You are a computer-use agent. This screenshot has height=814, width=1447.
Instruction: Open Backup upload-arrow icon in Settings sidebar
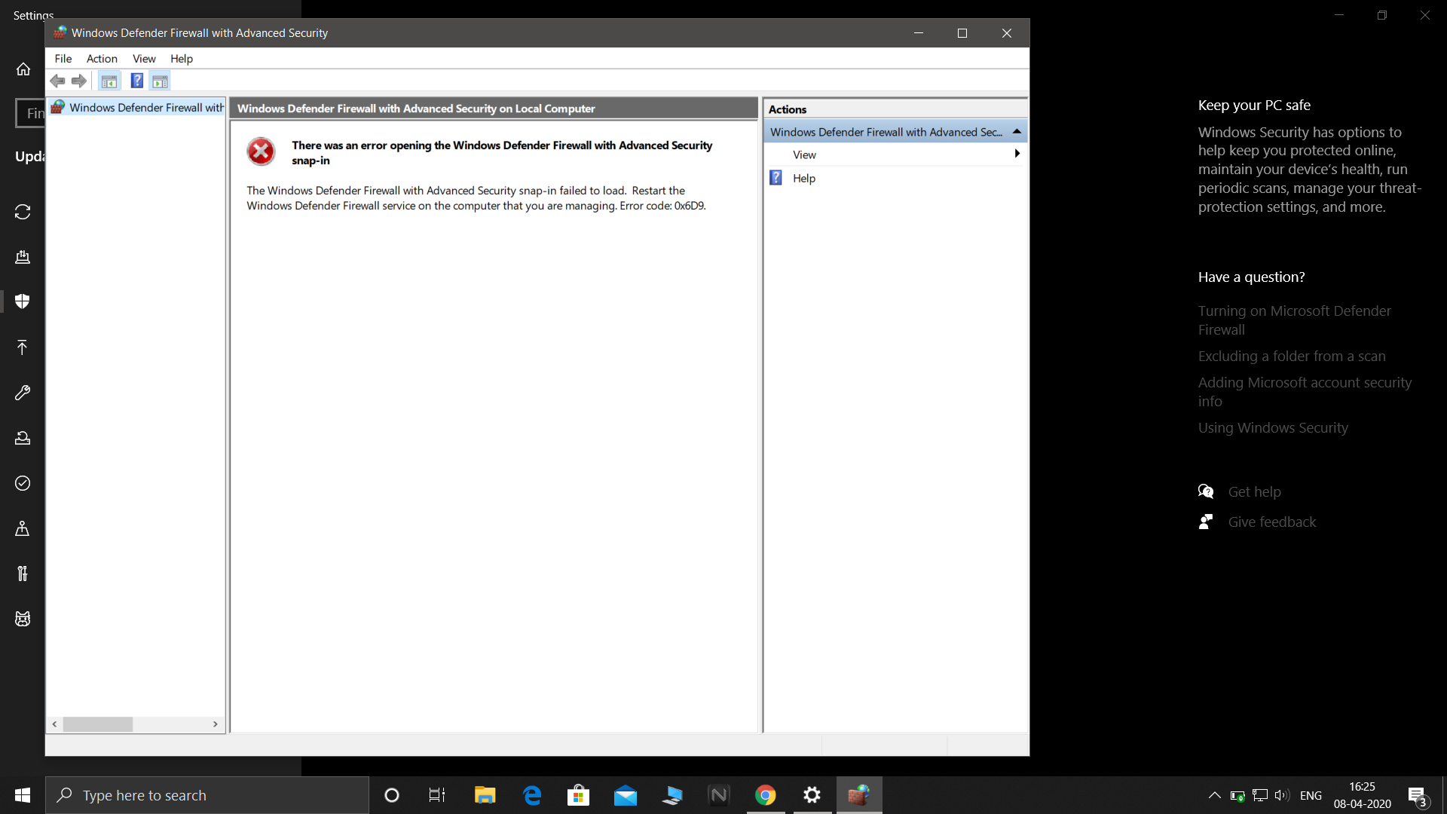[x=23, y=347]
